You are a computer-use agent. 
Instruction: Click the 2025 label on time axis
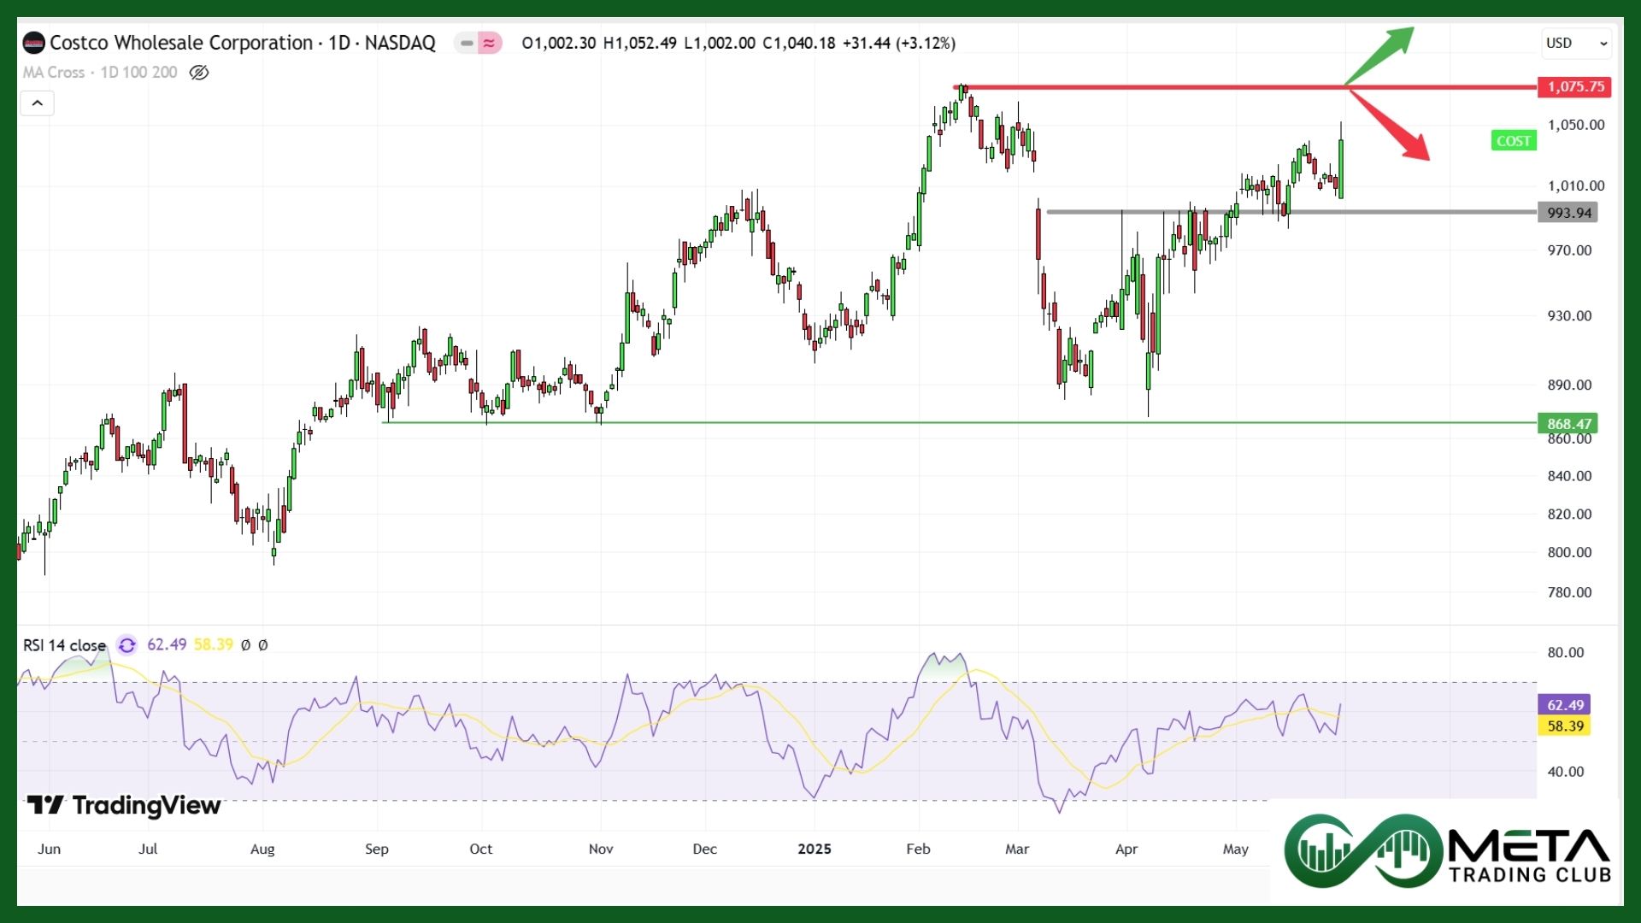tap(814, 849)
